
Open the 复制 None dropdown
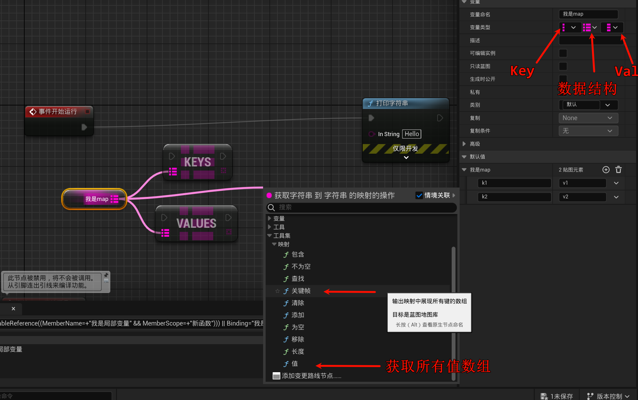click(588, 118)
